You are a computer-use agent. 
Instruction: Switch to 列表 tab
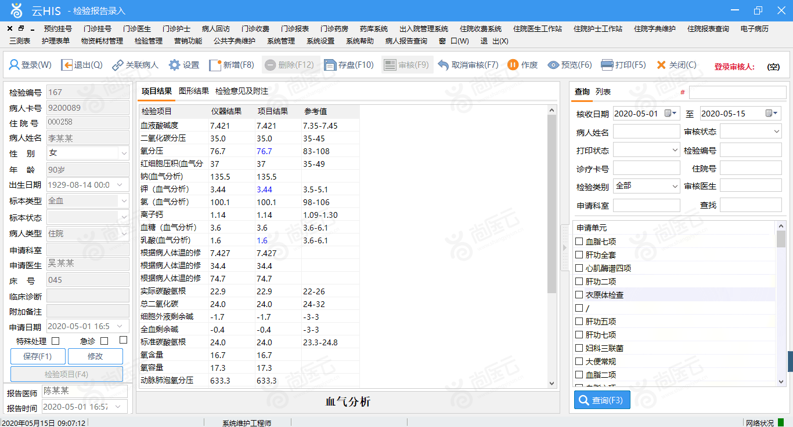[603, 92]
